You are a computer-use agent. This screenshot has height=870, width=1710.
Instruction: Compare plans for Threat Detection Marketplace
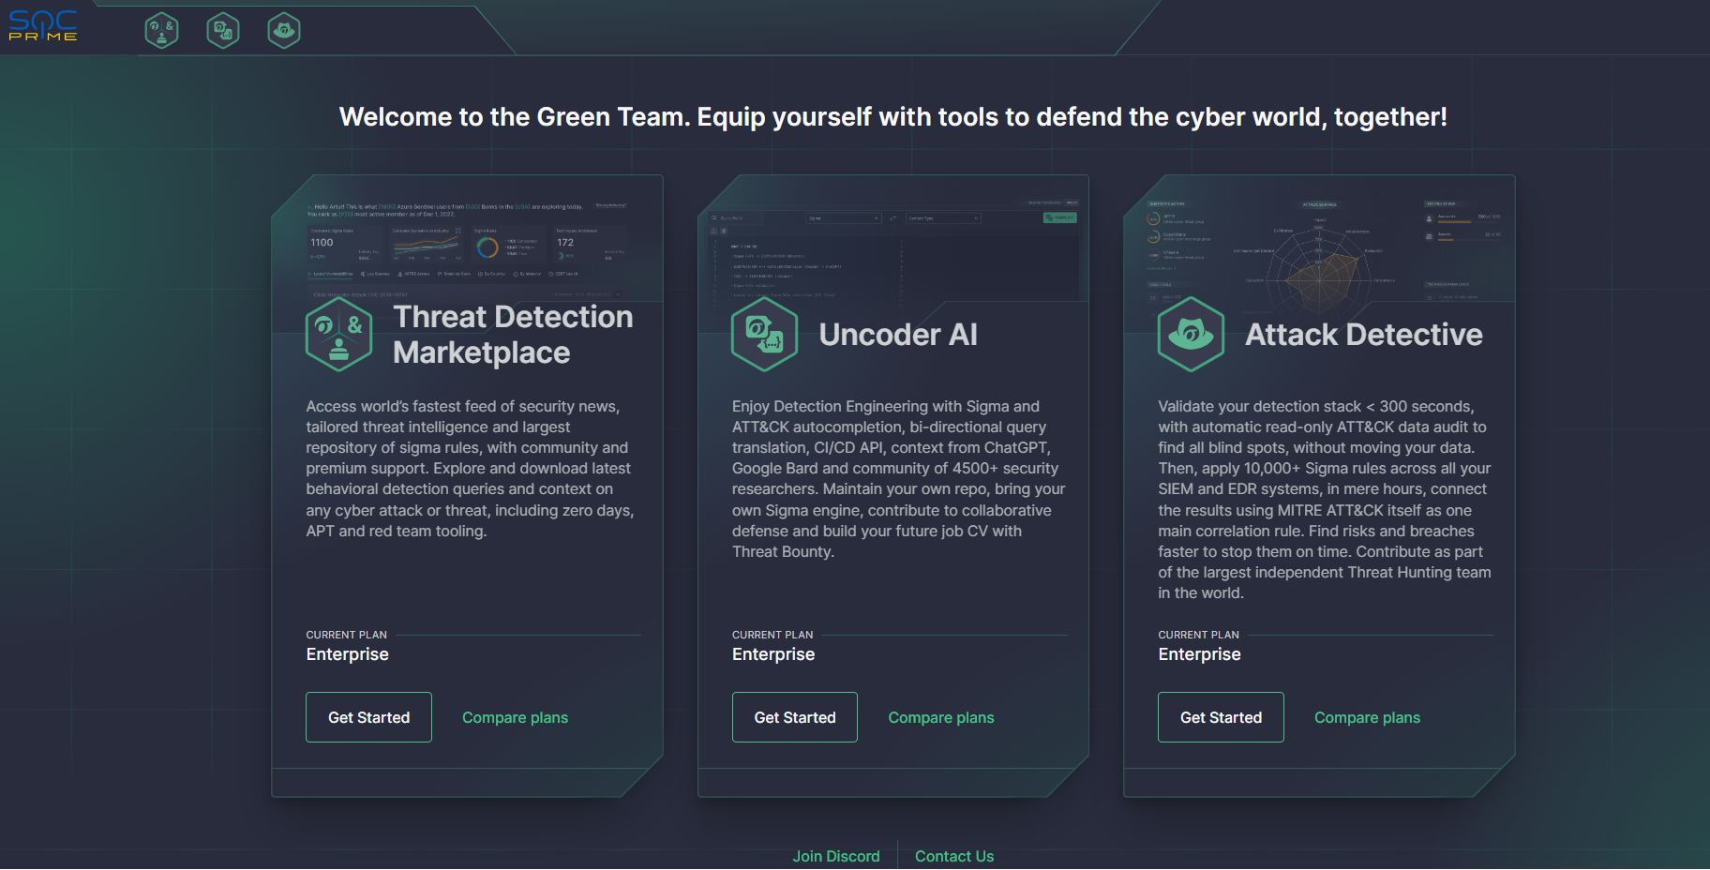click(x=515, y=717)
